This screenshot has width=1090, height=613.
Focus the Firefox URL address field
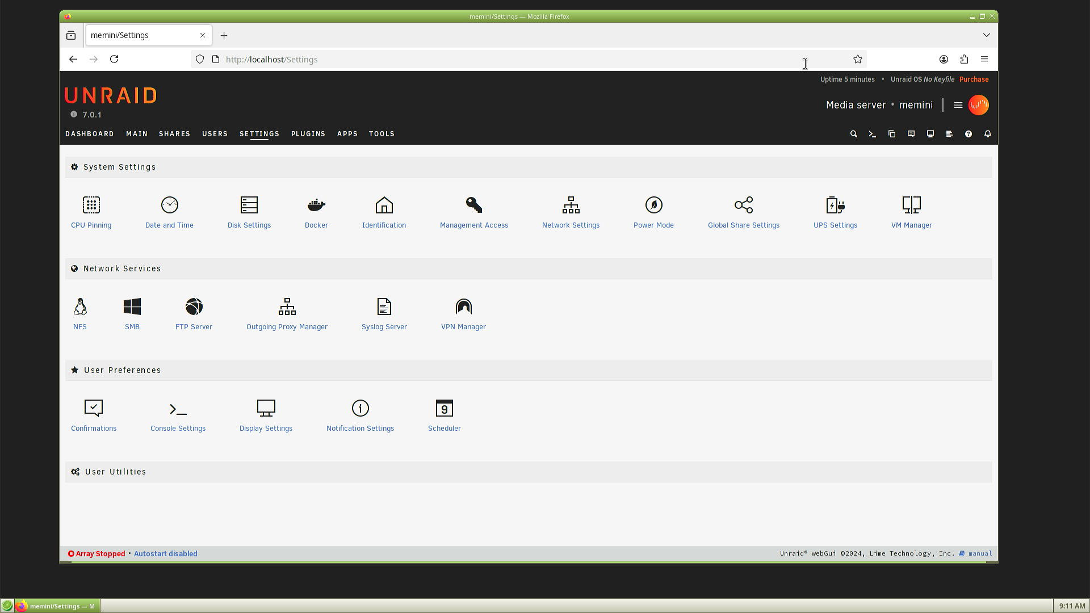tap(528, 60)
